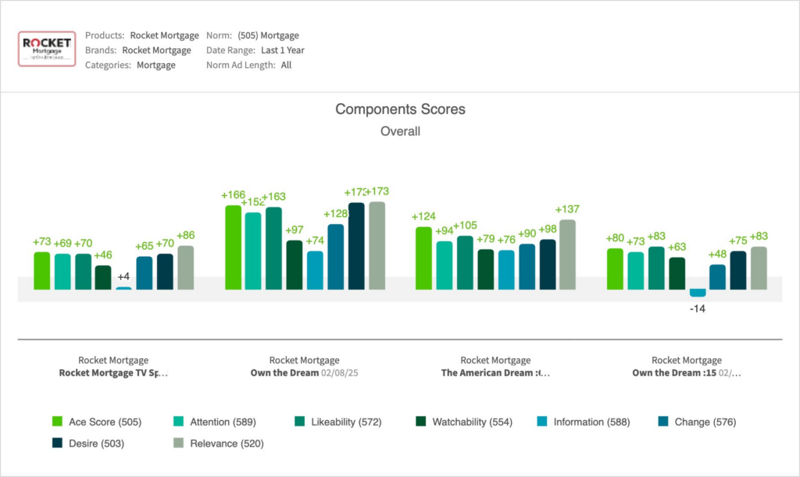Toggle the Information (588) legend swatch
This screenshot has height=477, width=800.
[541, 422]
